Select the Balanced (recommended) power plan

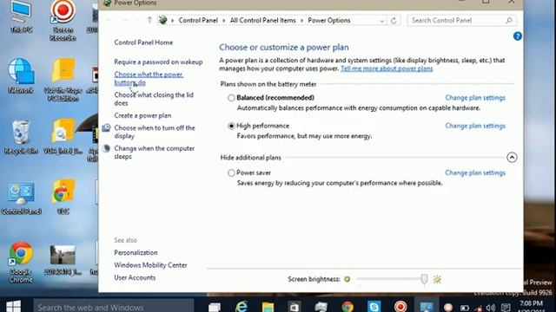coord(231,98)
